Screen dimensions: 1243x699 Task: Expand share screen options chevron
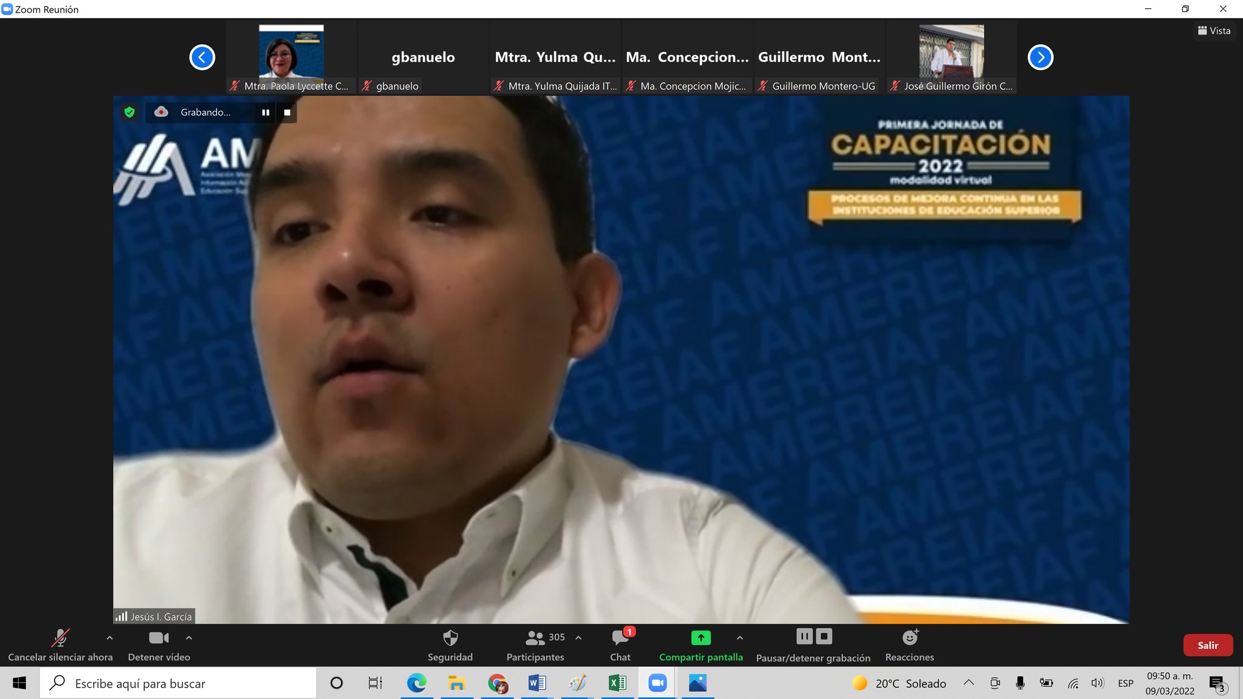point(740,638)
